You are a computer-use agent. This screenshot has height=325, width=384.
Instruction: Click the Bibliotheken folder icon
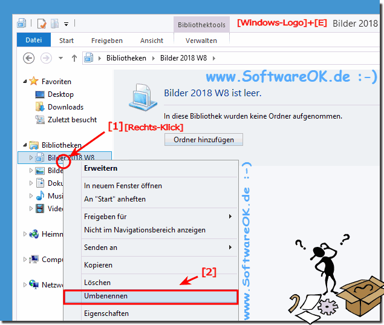(x=34, y=145)
